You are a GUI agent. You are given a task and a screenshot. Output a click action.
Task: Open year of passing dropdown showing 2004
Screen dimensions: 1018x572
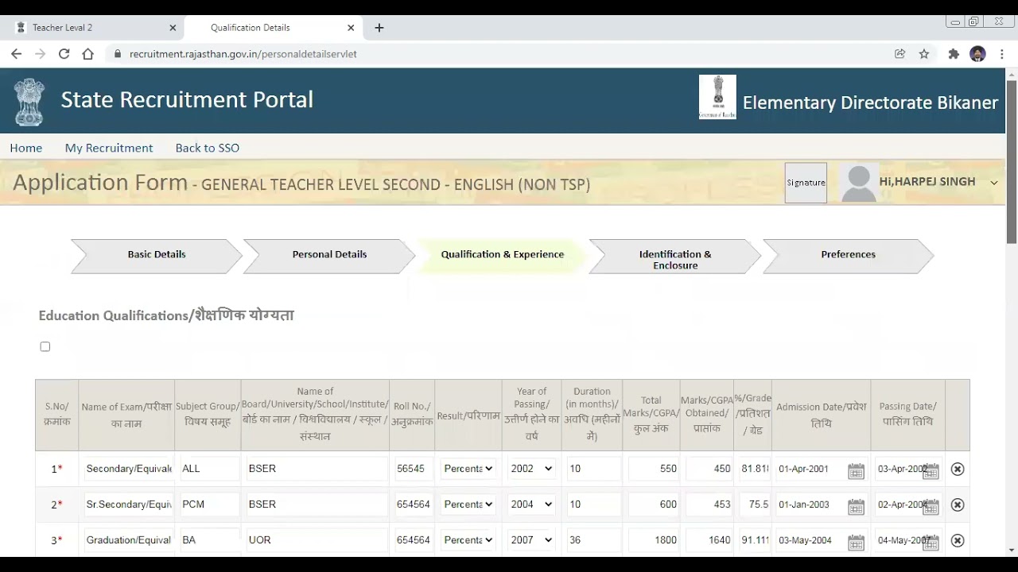click(531, 504)
